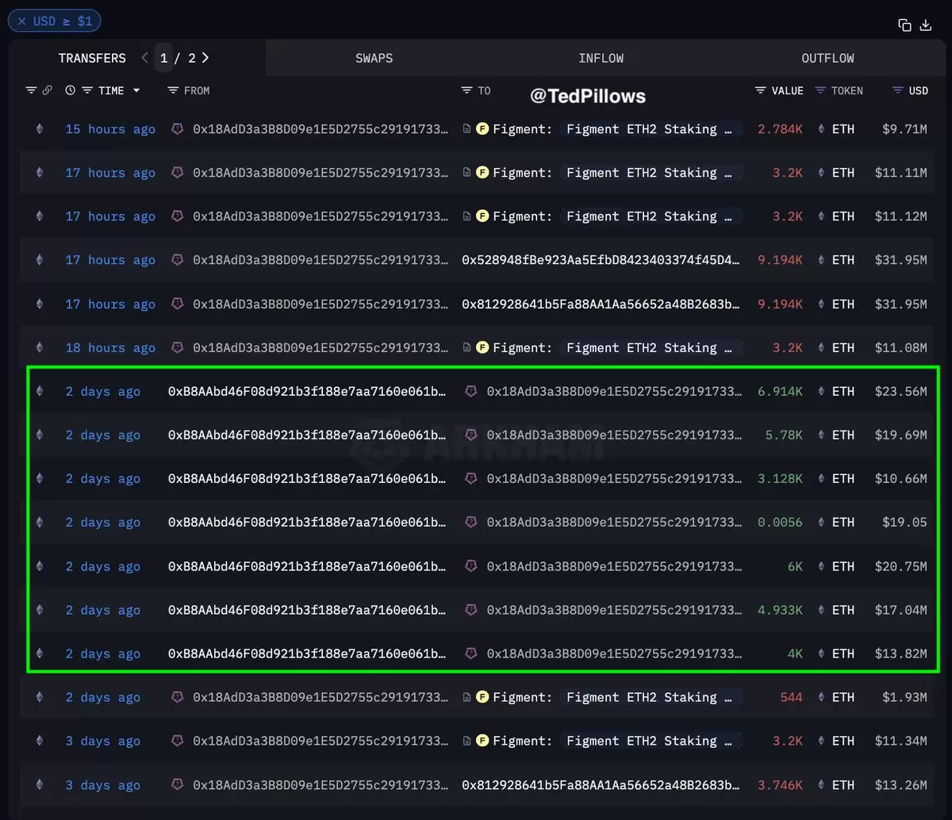Click the Figment logo in the $11.34M row
The height and width of the screenshot is (820, 952).
pos(482,741)
